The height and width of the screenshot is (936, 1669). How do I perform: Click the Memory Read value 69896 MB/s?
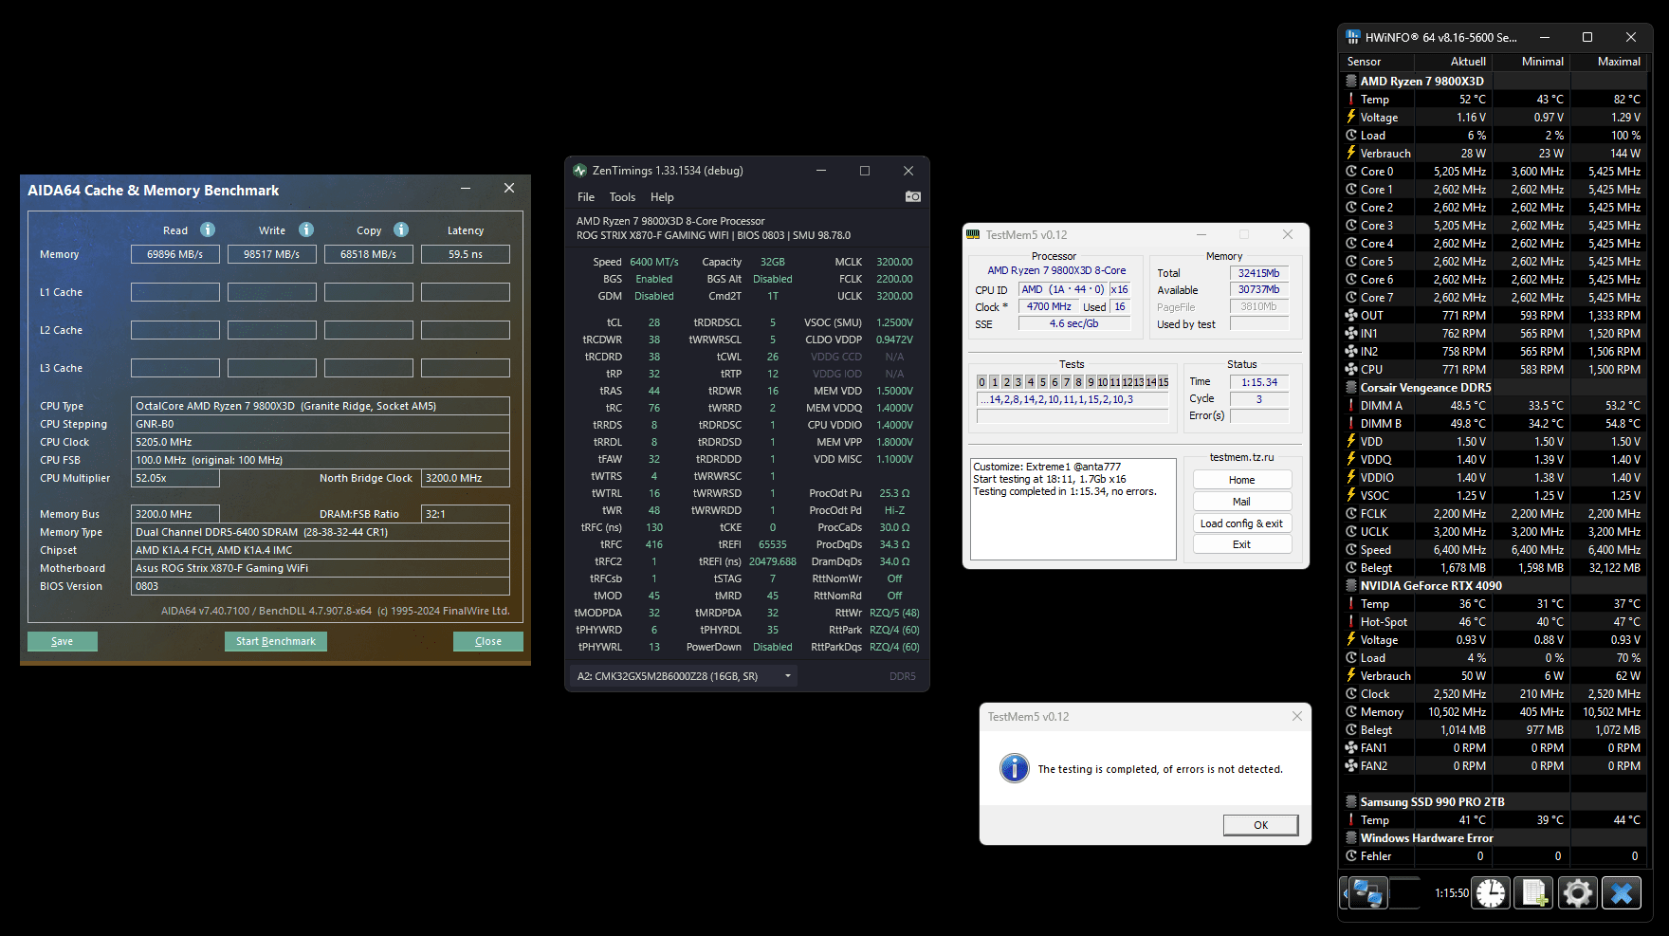click(175, 254)
